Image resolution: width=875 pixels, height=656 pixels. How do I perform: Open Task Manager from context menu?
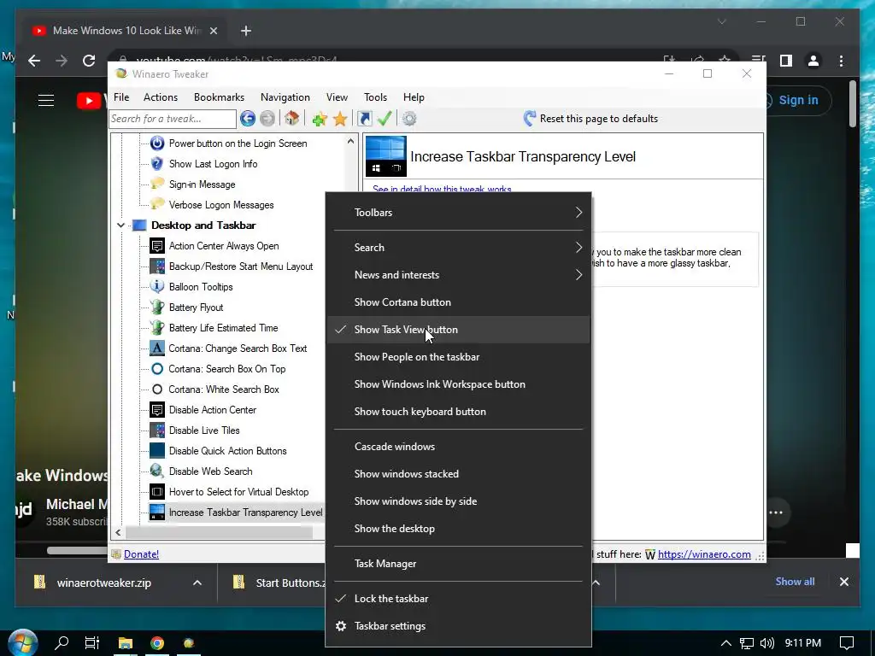click(458, 564)
